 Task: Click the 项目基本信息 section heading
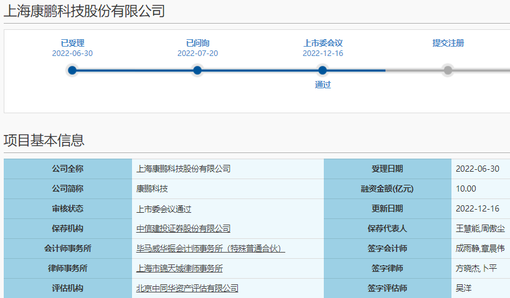44,140
